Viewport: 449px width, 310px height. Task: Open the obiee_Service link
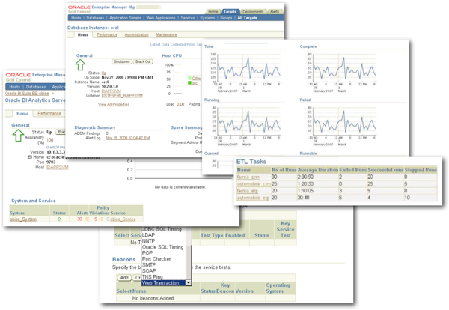(x=123, y=219)
